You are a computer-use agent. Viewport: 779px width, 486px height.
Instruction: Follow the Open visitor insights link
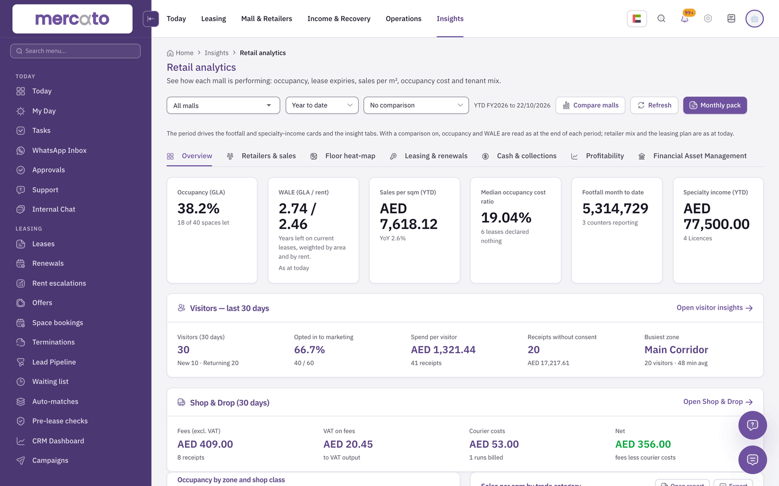(x=715, y=308)
